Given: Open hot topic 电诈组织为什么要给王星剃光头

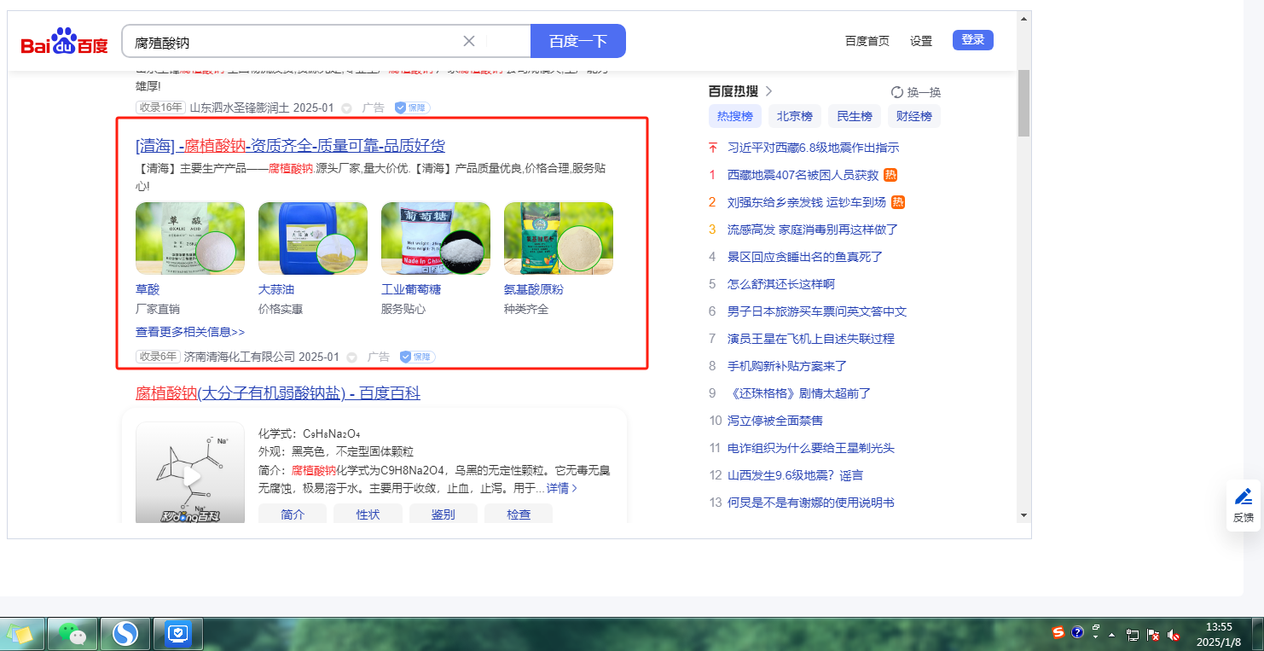Looking at the screenshot, I should point(811,448).
